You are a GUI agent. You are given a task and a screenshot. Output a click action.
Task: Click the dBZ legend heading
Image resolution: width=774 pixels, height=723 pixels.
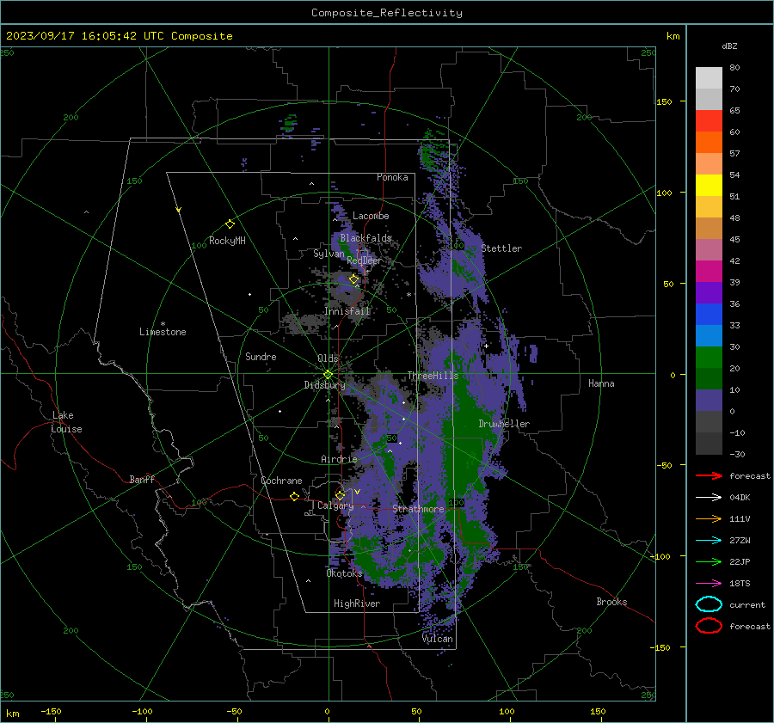click(x=729, y=46)
